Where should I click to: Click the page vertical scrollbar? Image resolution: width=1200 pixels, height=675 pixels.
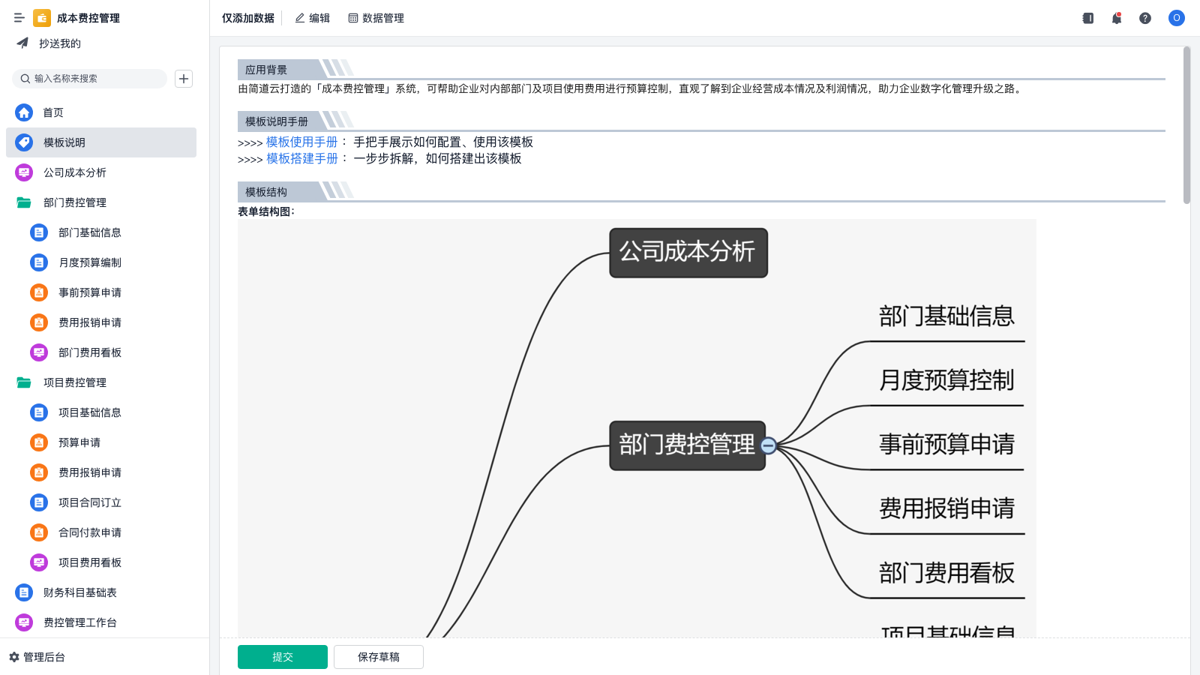1186,125
